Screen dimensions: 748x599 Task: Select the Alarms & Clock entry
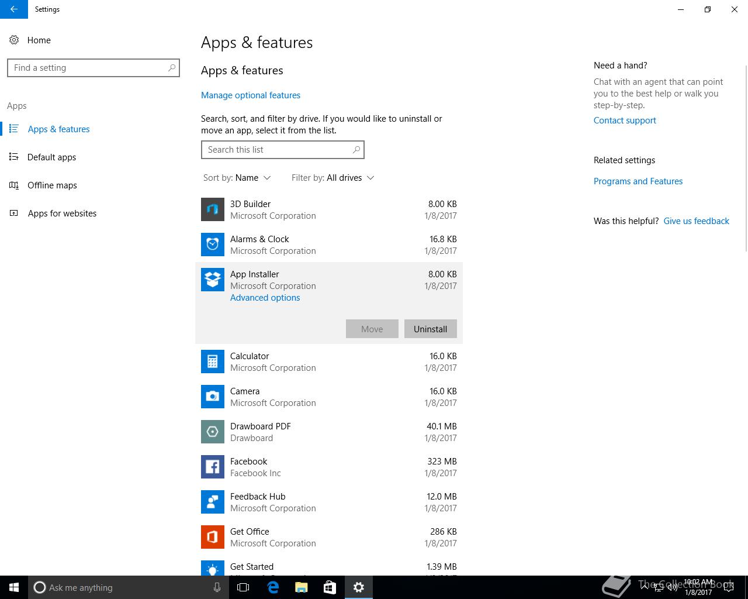coord(329,245)
